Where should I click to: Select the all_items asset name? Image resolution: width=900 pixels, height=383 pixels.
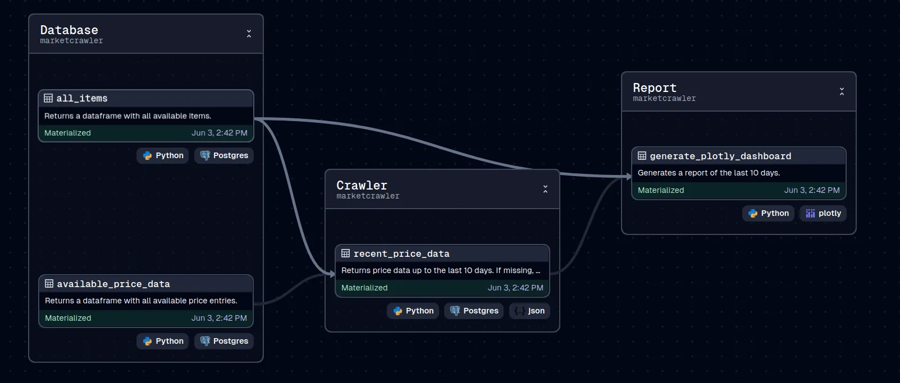pos(82,98)
